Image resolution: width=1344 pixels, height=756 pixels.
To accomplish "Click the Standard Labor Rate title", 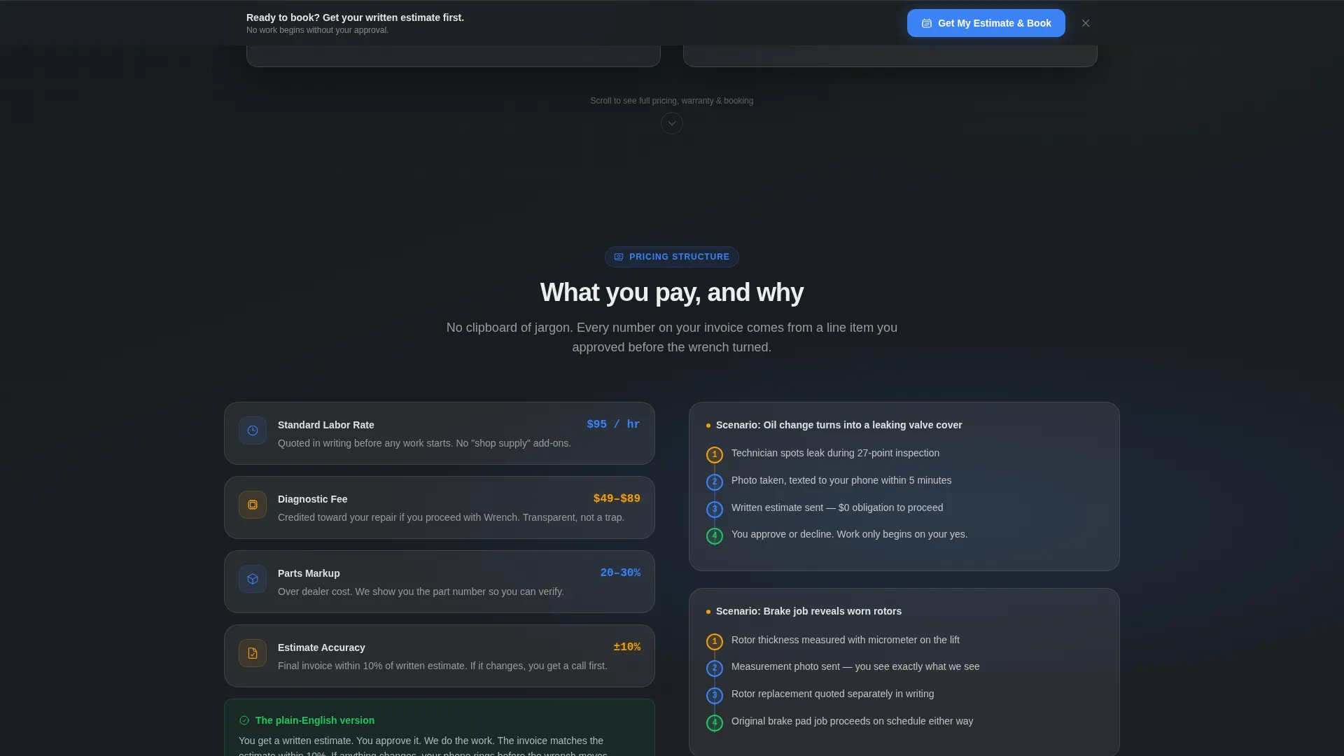I will [325, 425].
